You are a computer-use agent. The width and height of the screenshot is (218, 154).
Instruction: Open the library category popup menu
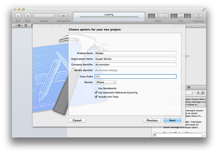coord(189,93)
